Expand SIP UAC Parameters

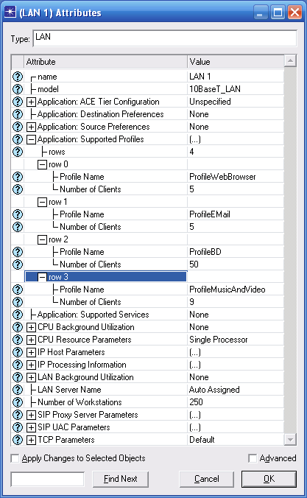[31, 427]
